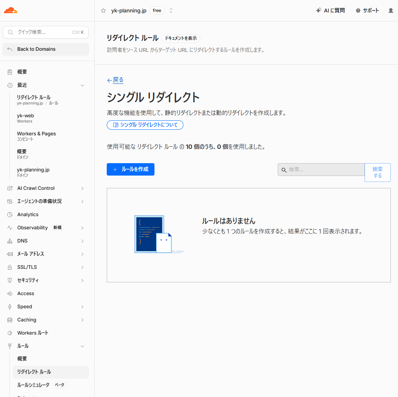The width and height of the screenshot is (398, 397).
Task: Expand AI Crawl Control chevron
Action: [82, 188]
